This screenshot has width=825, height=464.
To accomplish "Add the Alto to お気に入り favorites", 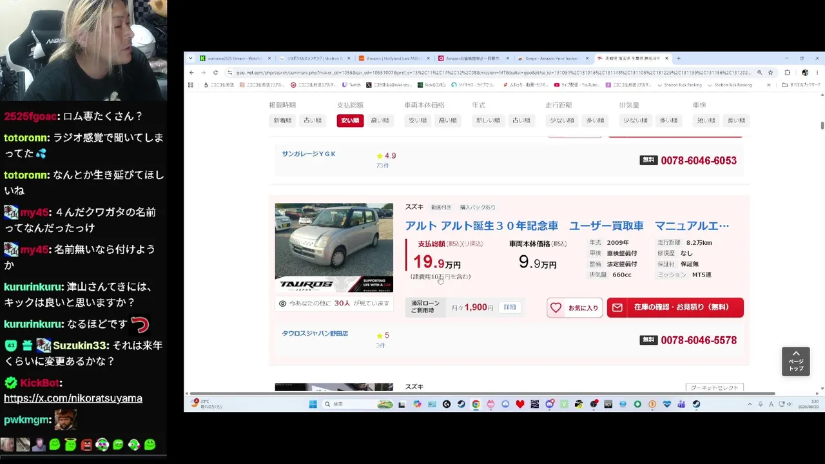I will click(574, 307).
